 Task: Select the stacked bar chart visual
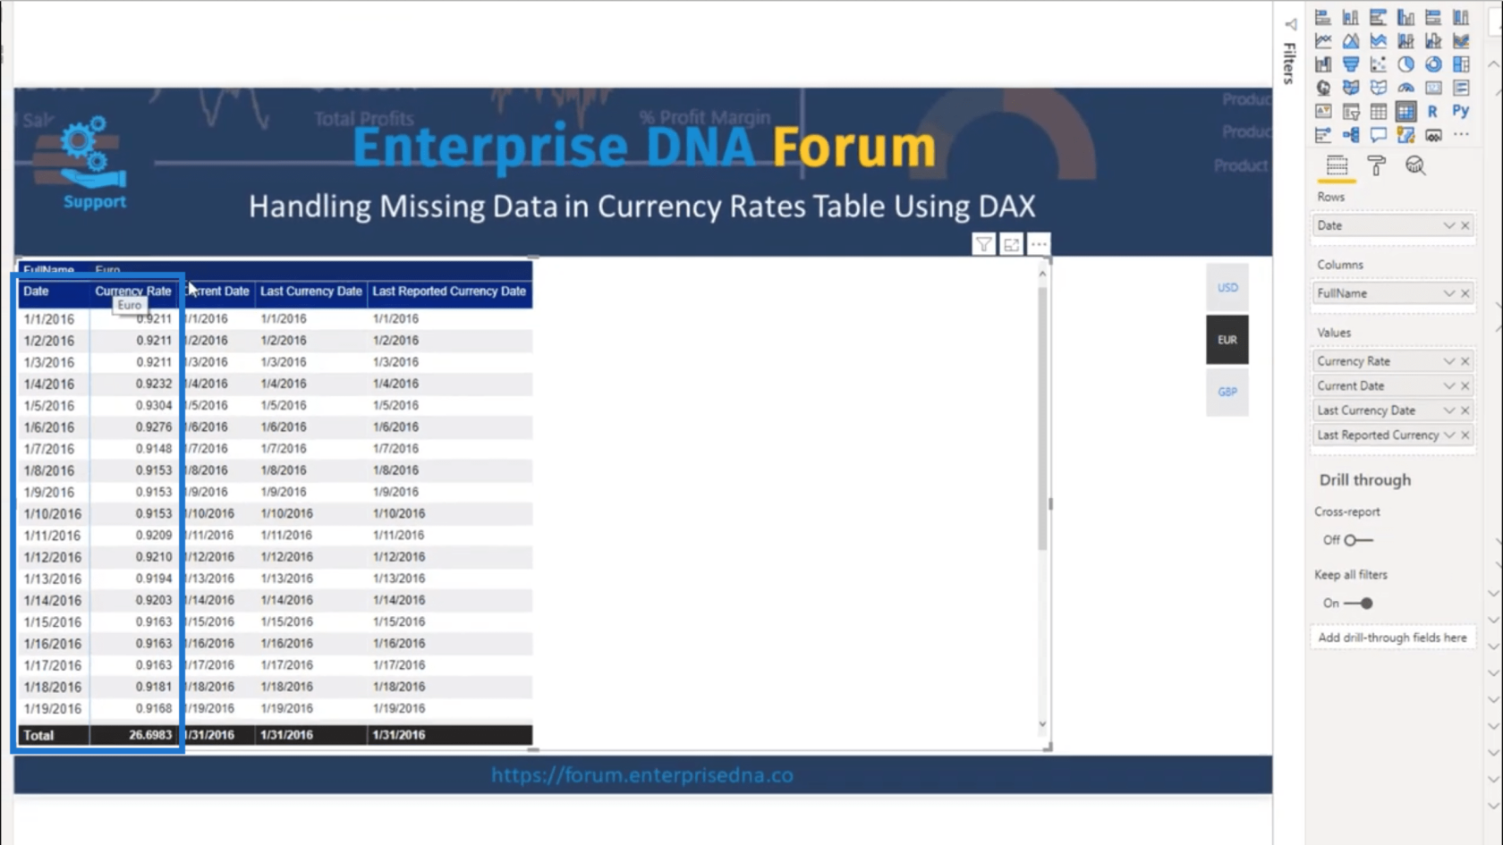(x=1323, y=17)
